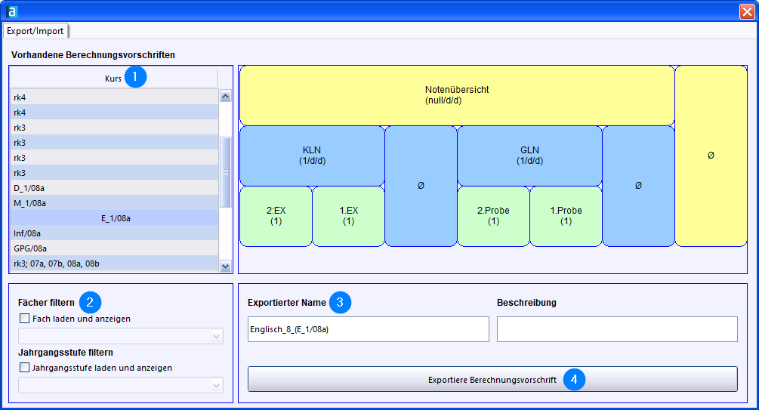Image resolution: width=759 pixels, height=410 pixels.
Task: Select the E_1/08a course row
Action: click(114, 217)
